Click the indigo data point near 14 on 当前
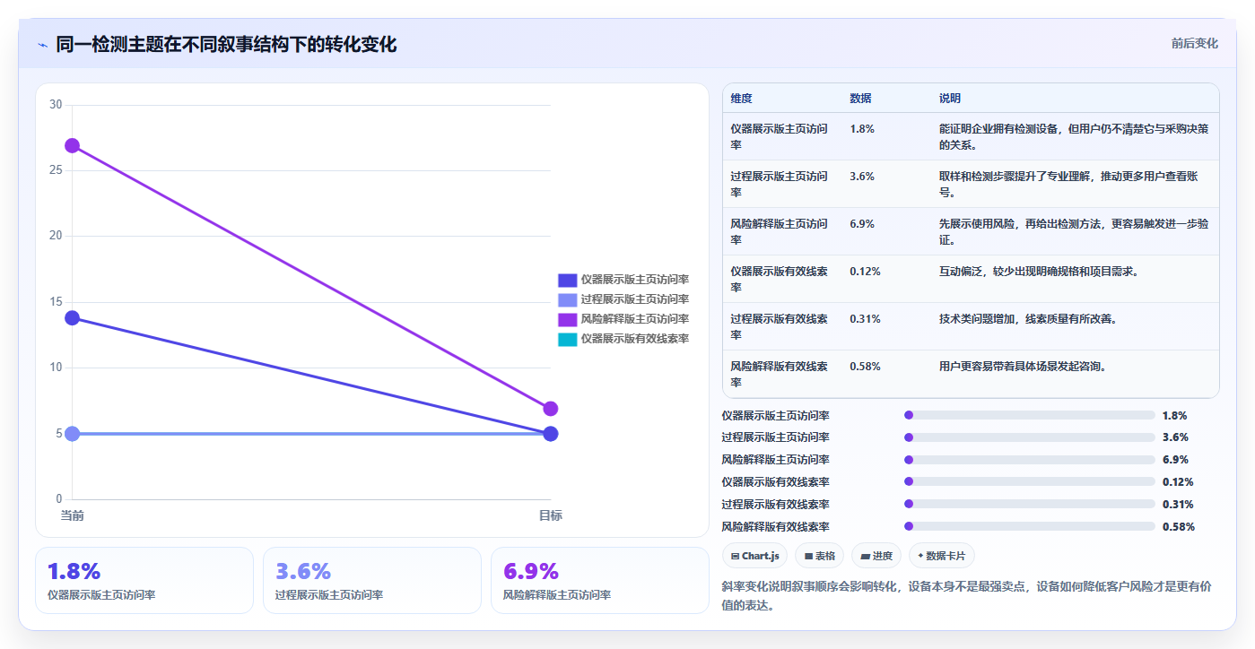This screenshot has width=1255, height=649. tap(73, 317)
